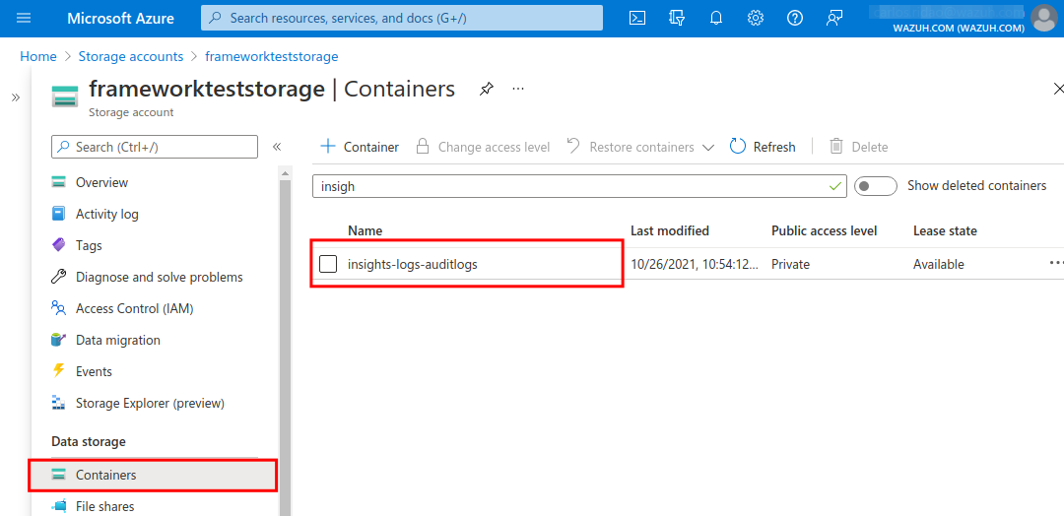Open the Feedback icon in the top bar
The height and width of the screenshot is (516, 1064).
(834, 19)
